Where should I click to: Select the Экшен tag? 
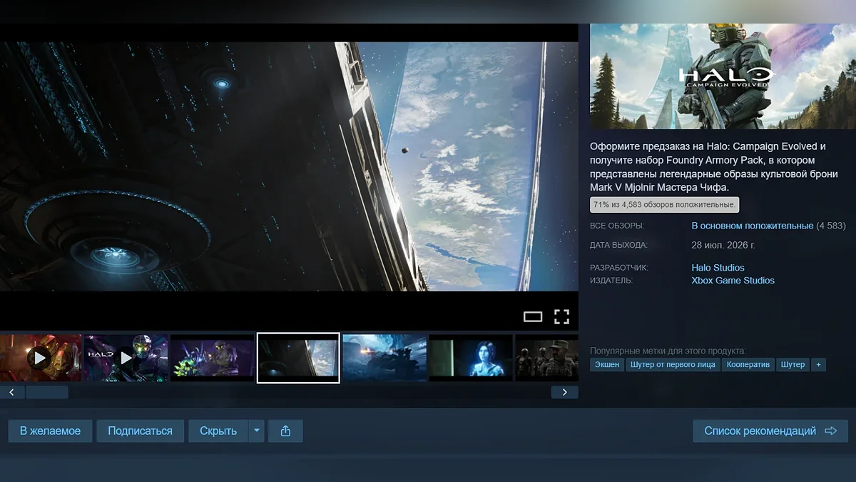(607, 364)
